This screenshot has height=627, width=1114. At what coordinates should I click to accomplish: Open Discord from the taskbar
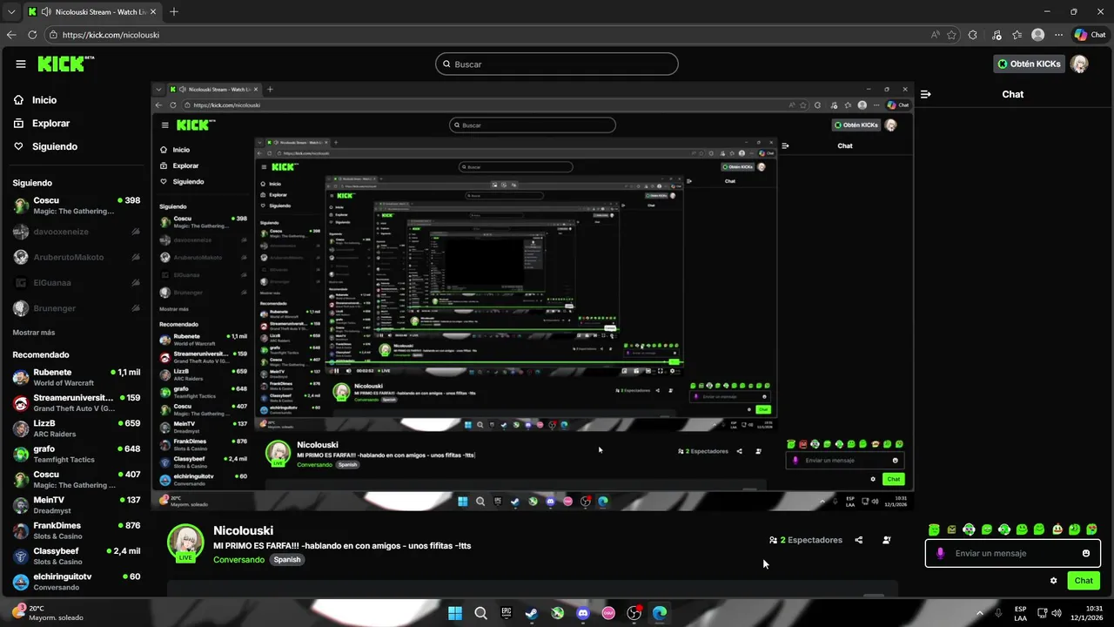tap(583, 613)
